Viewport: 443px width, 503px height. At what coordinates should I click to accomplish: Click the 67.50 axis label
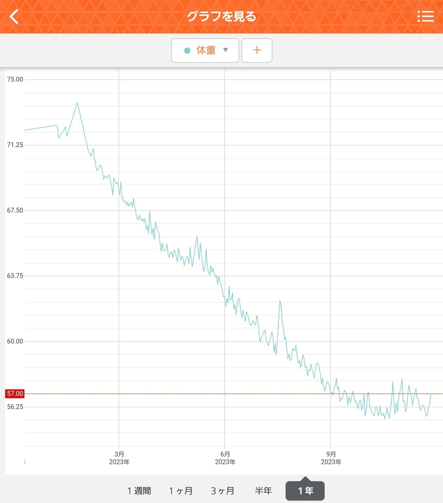click(x=15, y=210)
